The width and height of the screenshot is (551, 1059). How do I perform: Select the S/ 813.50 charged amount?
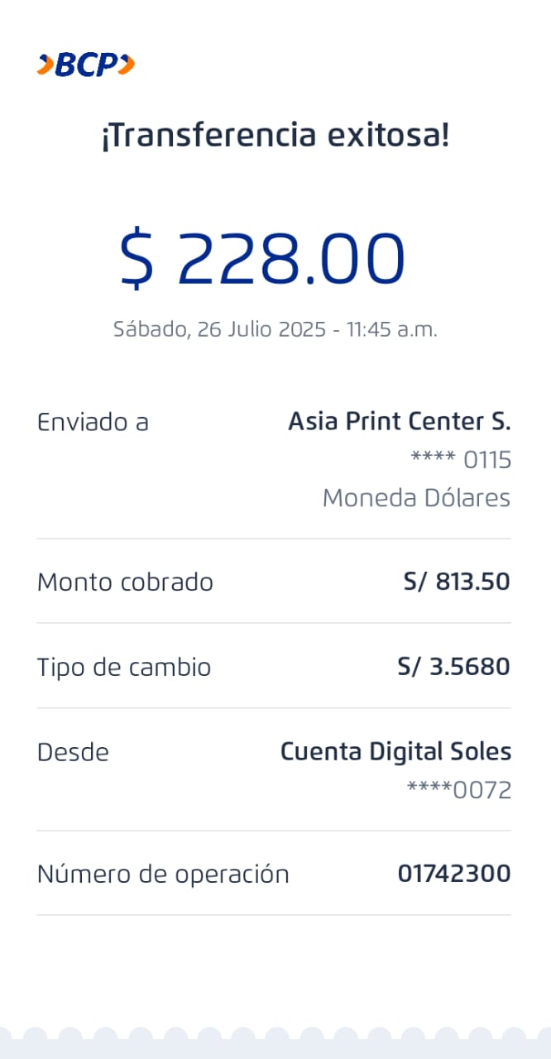click(x=457, y=582)
